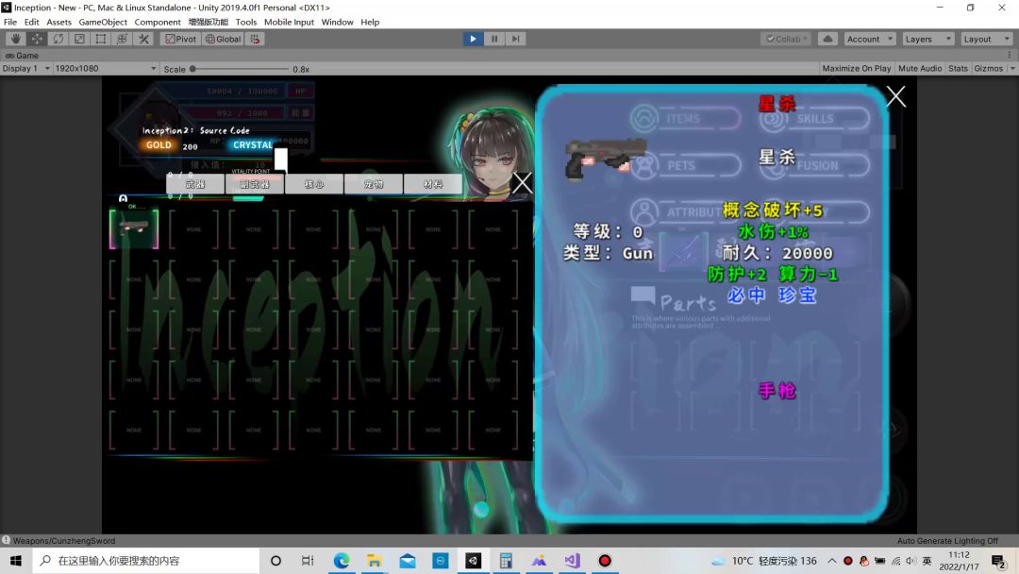This screenshot has height=574, width=1019.
Task: Select the gun in first inventory slot
Action: click(x=134, y=228)
